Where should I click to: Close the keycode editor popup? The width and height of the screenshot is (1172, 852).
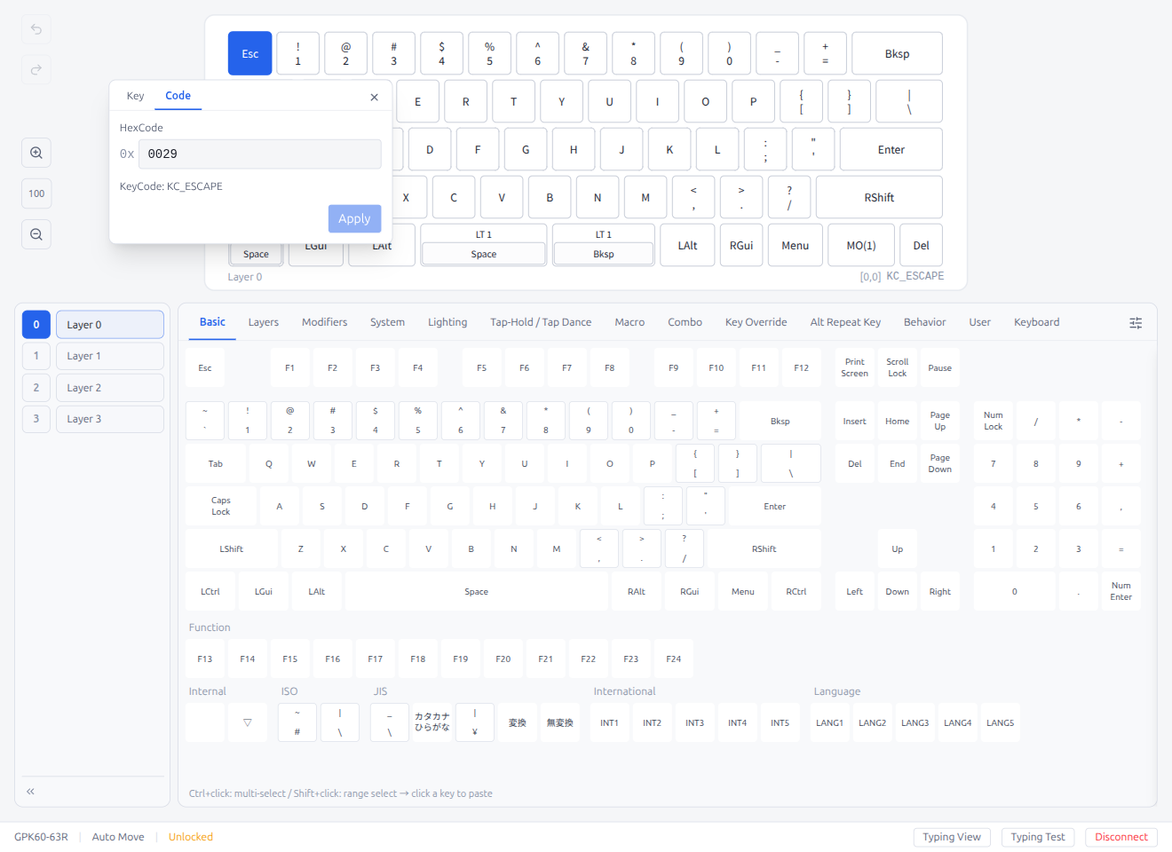tap(374, 97)
